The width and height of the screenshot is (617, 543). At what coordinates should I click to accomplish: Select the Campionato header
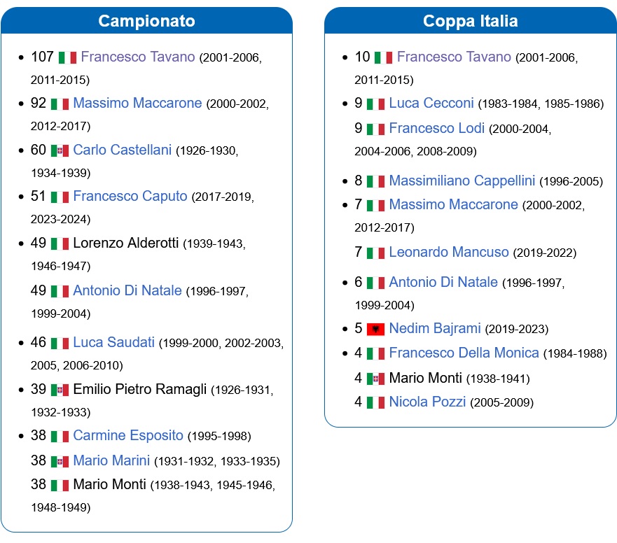coord(146,21)
